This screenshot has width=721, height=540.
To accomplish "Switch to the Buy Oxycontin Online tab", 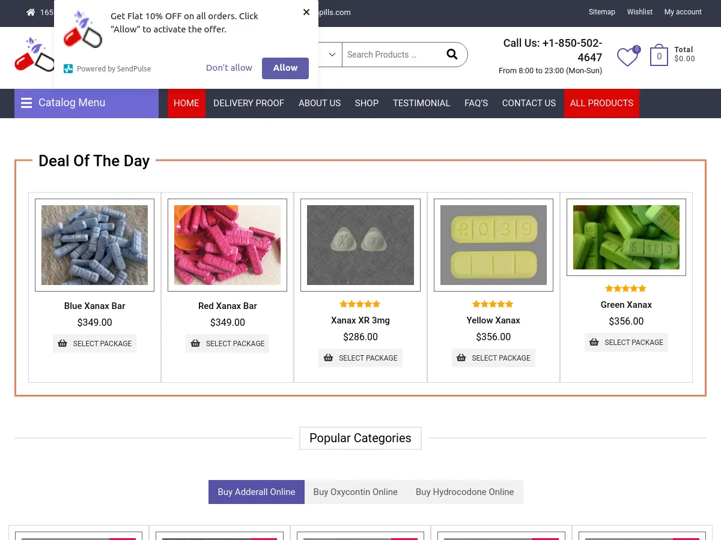I will coord(356,492).
